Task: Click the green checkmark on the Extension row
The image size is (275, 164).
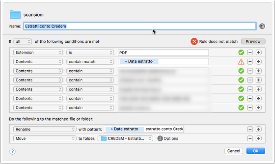Action: tap(241, 52)
